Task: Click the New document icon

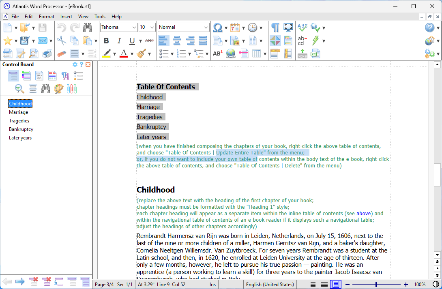Action: point(8,27)
